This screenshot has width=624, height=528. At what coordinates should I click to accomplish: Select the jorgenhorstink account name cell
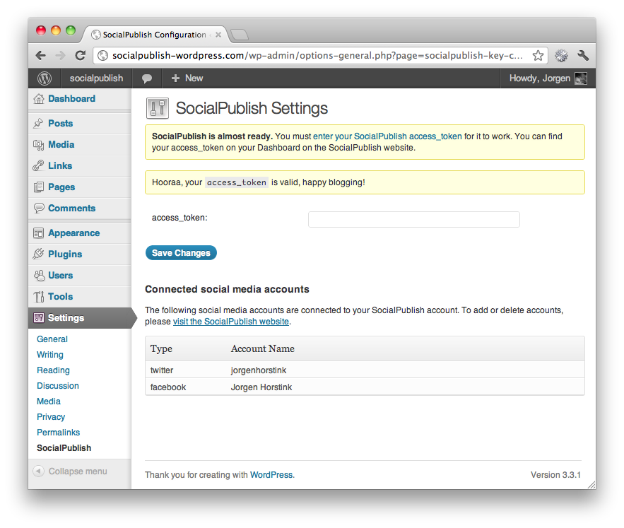pos(259,370)
